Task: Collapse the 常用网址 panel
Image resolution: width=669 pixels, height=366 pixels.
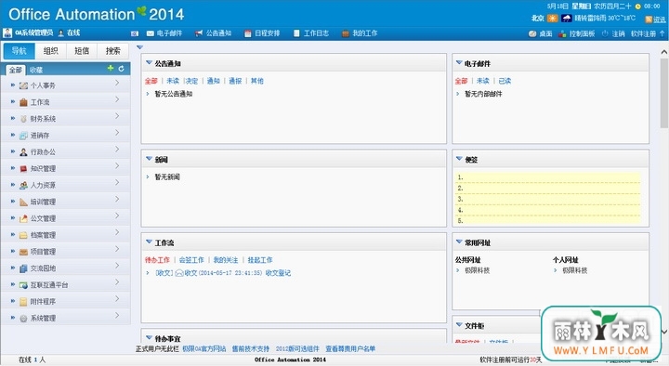Action: [459, 242]
